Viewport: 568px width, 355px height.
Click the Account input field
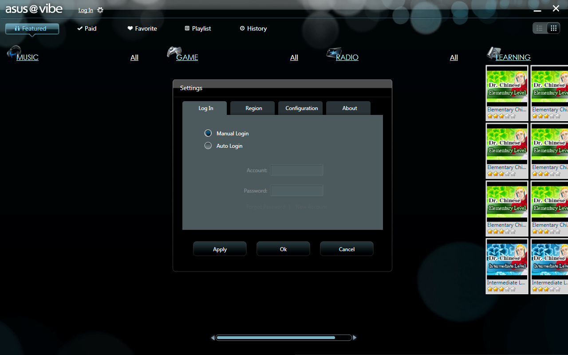297,170
